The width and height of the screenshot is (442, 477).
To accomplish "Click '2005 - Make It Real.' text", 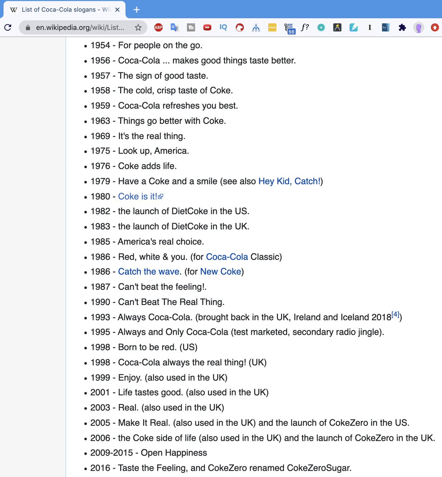I will point(130,423).
